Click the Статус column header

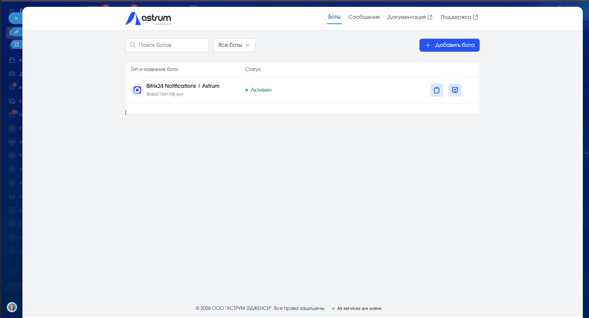(x=253, y=69)
